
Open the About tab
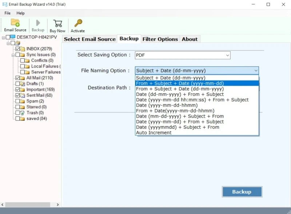[x=190, y=39]
